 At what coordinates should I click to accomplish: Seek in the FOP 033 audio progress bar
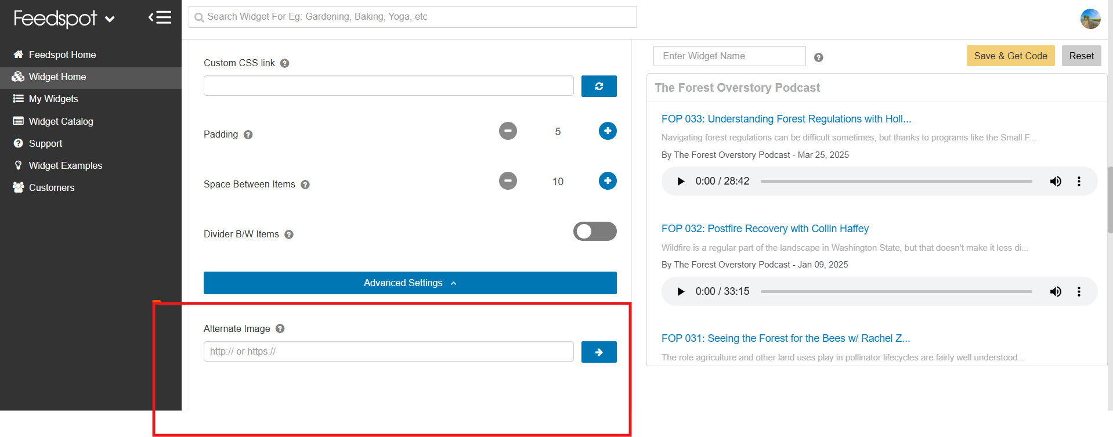(x=896, y=181)
